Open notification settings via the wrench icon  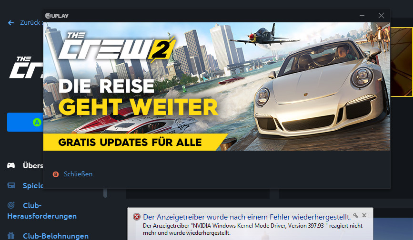pos(355,215)
